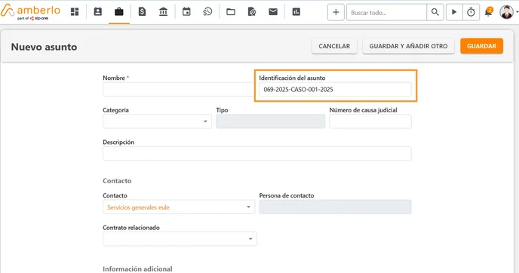This screenshot has height=273, width=519.
Task: Open the notifications bell
Action: [489, 12]
